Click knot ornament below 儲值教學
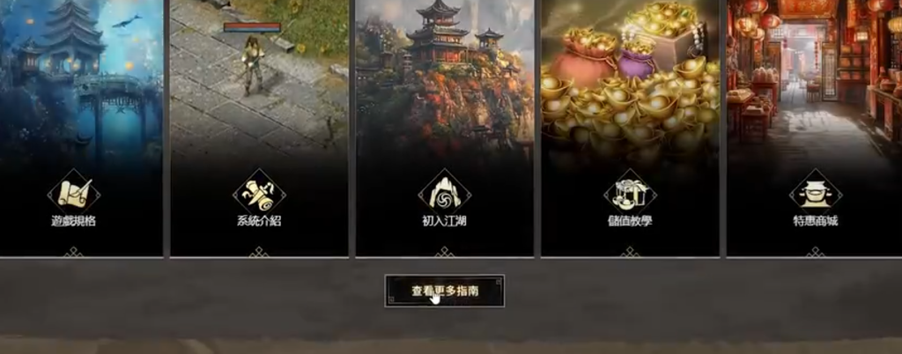 630,252
